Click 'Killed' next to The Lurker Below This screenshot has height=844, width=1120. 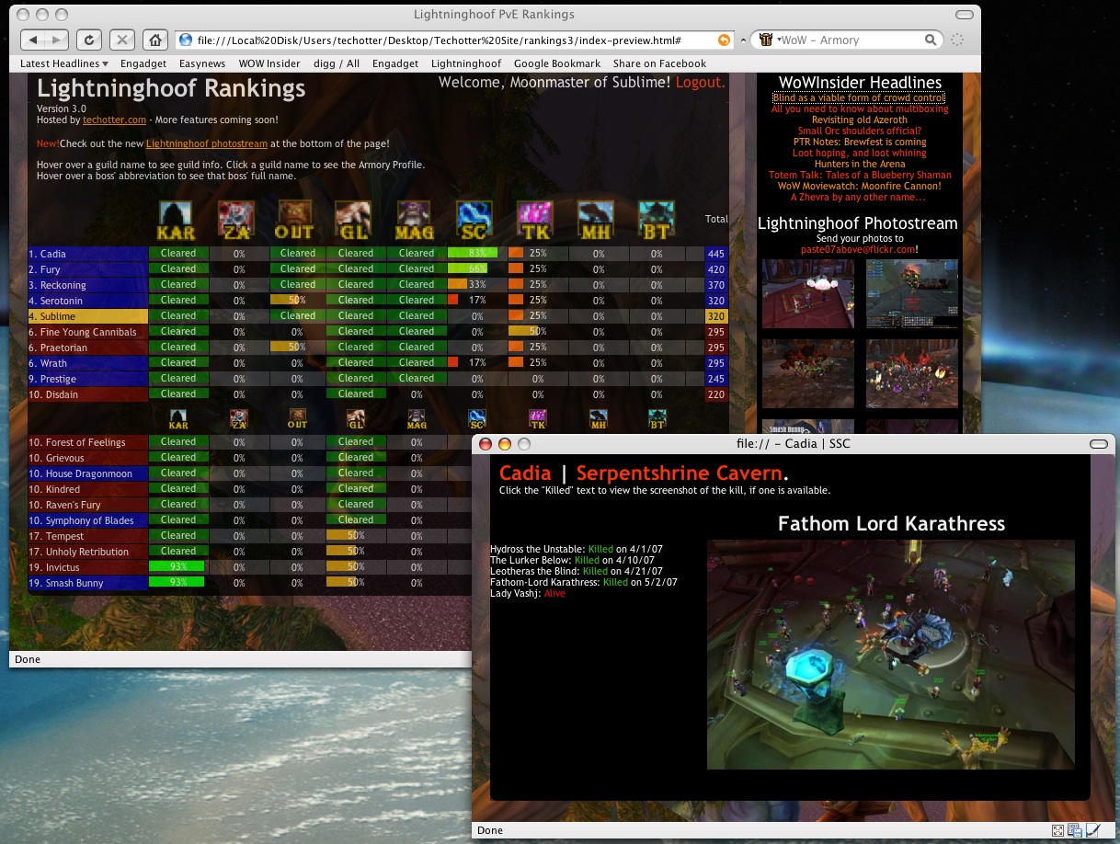tap(587, 560)
